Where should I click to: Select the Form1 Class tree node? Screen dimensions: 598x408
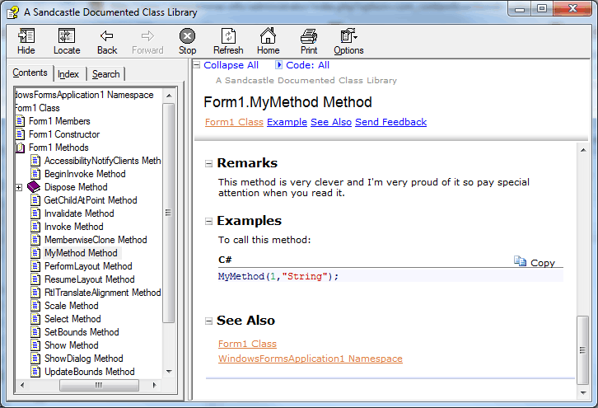point(37,108)
